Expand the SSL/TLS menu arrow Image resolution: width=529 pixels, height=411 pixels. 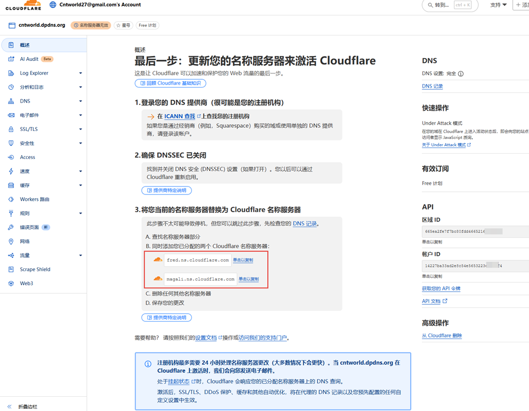[80, 129]
